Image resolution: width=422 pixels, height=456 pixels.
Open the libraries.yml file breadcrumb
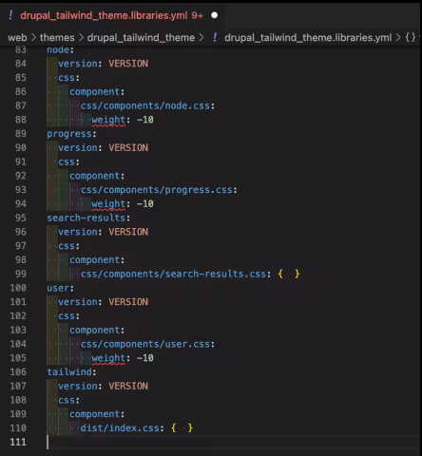tap(308, 38)
